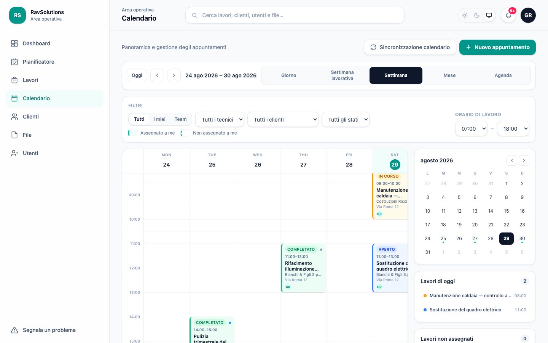Screen dimensions: 548x343
Task: Open the 07:00 start time dropdown
Action: (472, 129)
